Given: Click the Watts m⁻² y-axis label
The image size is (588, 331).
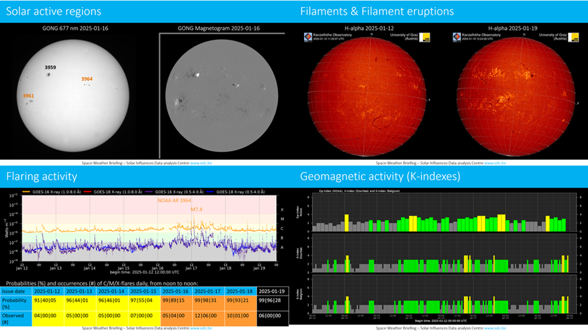Looking at the screenshot, I should point(7,228).
